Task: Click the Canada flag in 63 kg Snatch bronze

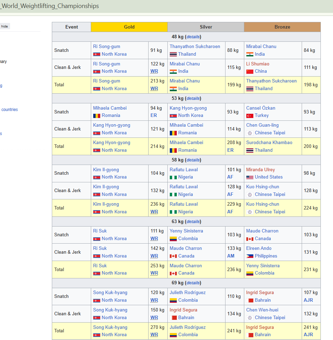Action: tap(249, 239)
